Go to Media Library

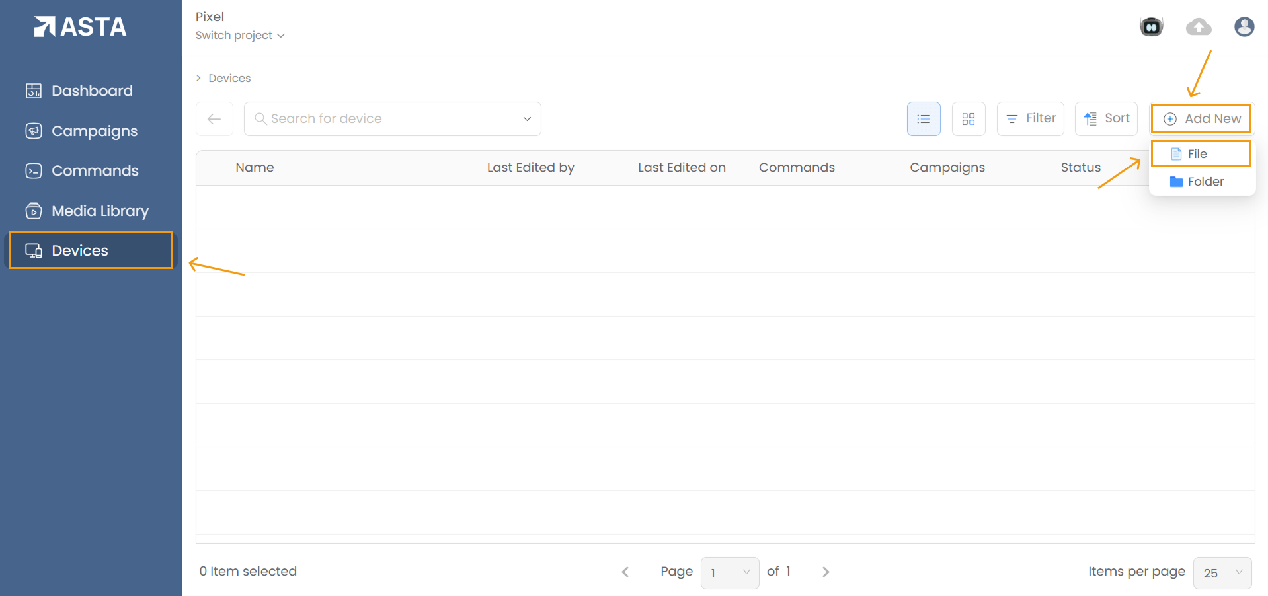click(100, 211)
